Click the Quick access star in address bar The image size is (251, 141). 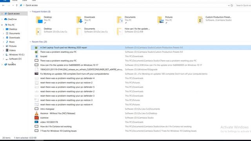click(21, 5)
